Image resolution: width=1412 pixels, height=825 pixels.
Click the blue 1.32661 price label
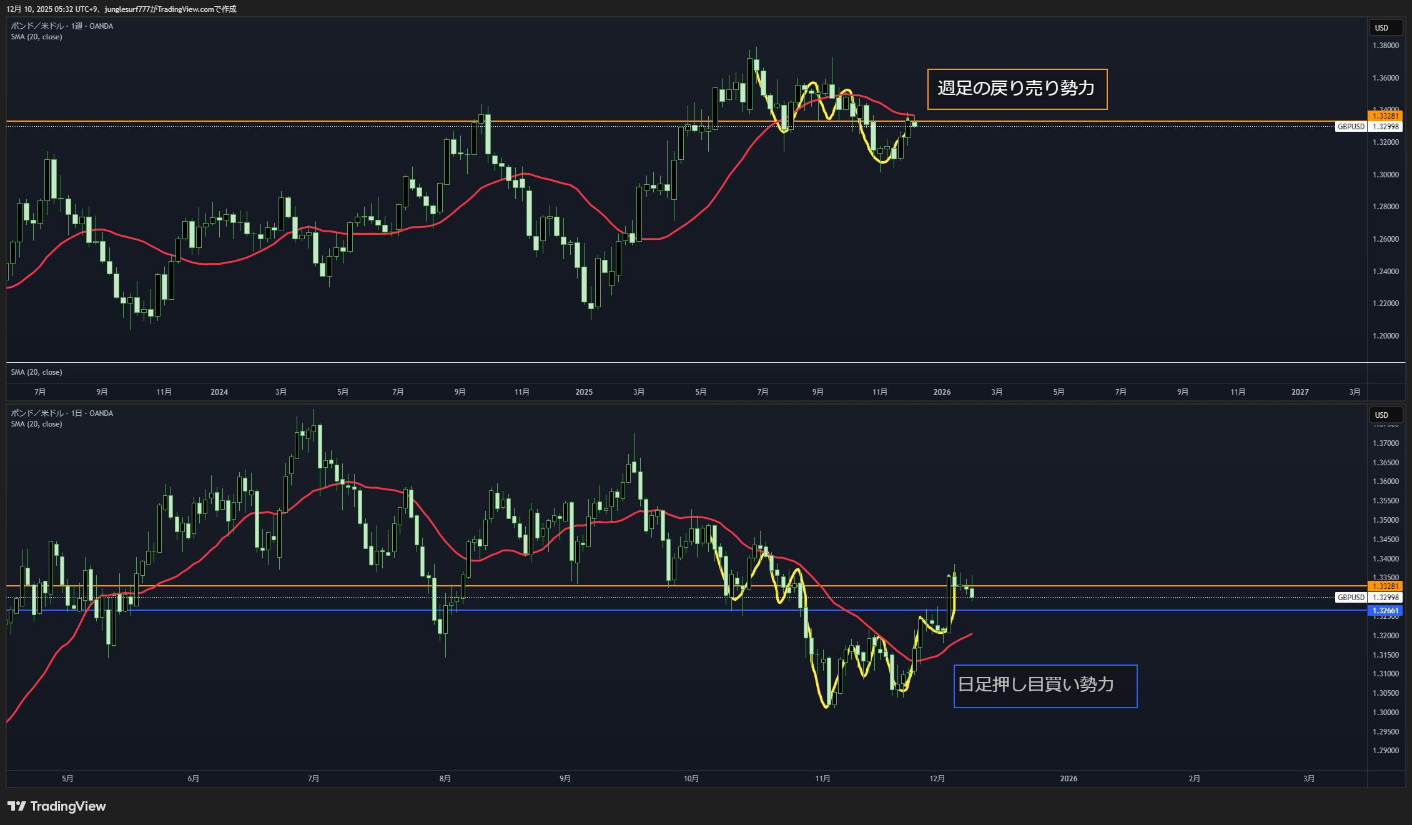[1385, 611]
